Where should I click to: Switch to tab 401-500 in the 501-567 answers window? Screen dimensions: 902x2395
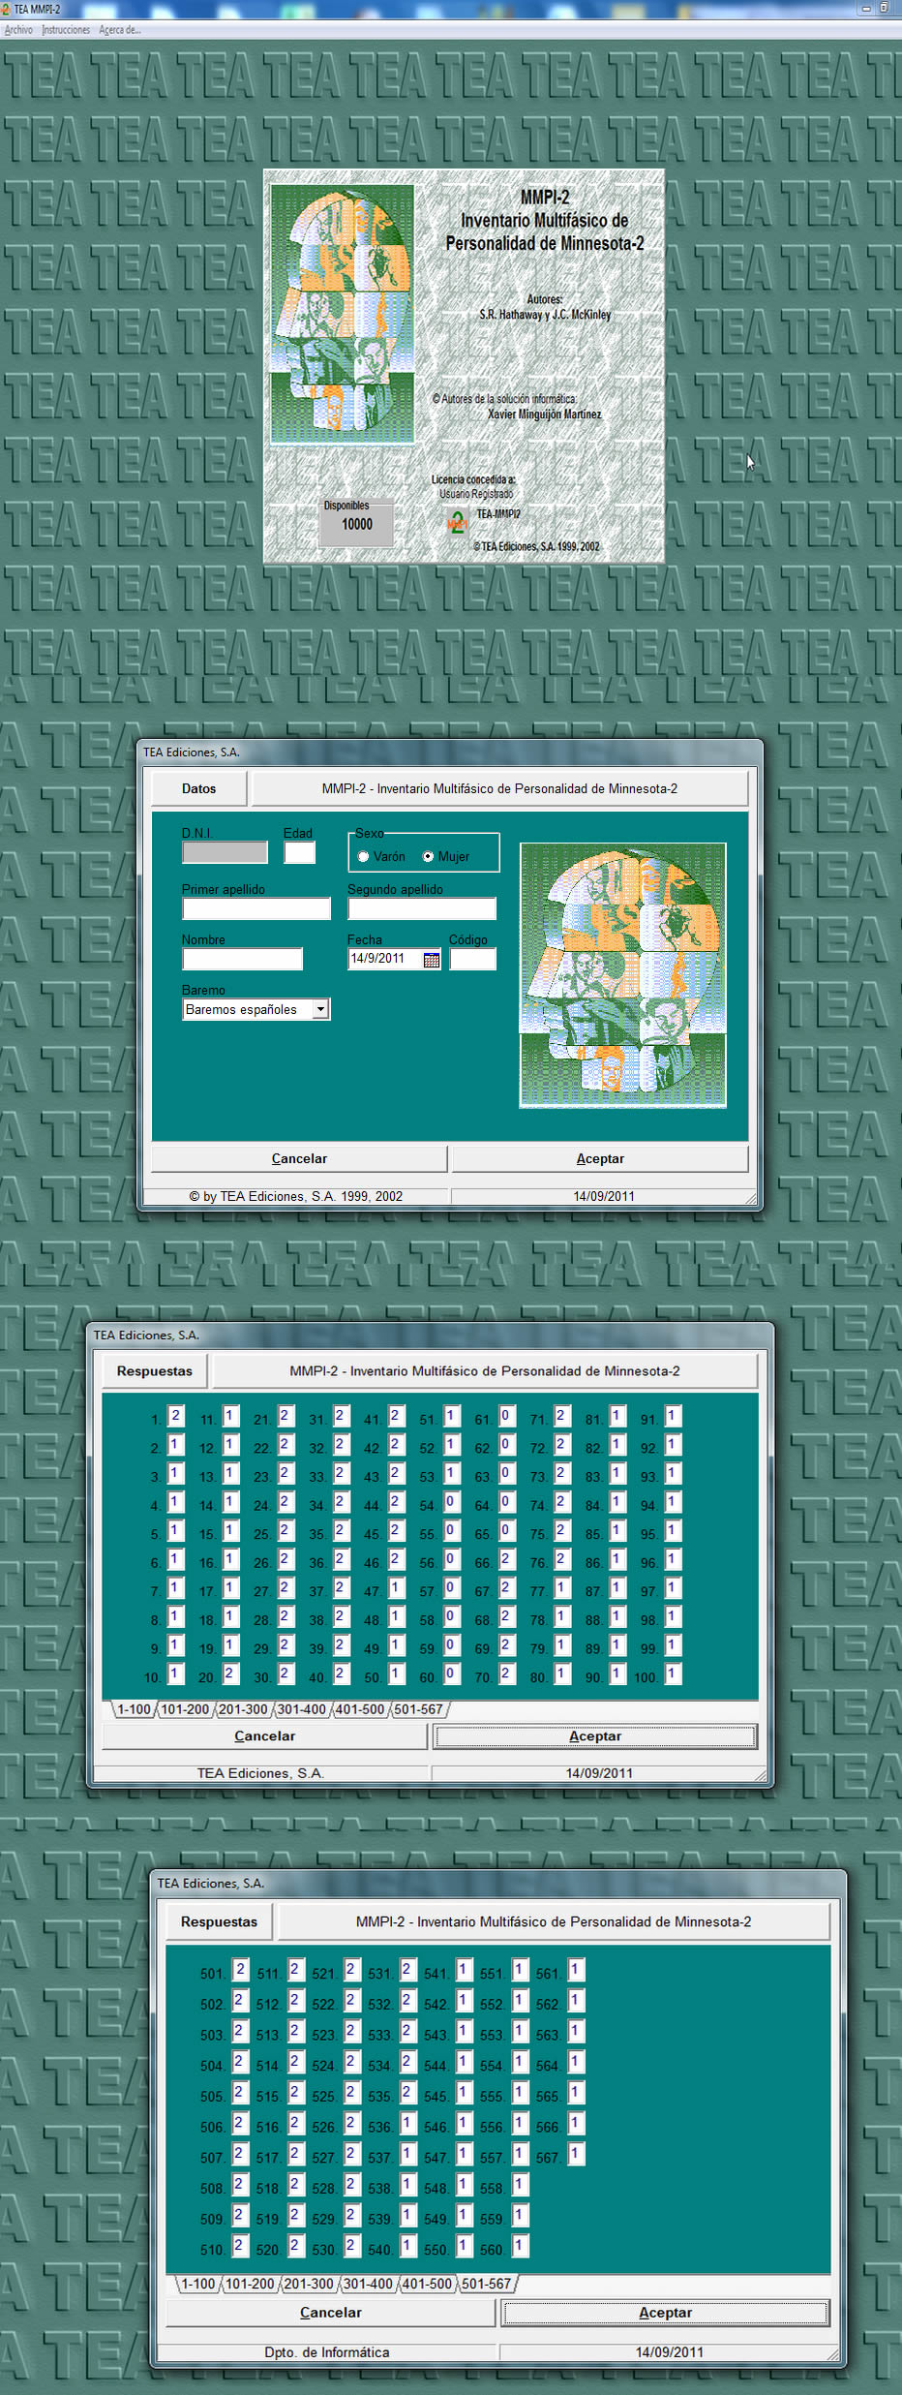427,2284
